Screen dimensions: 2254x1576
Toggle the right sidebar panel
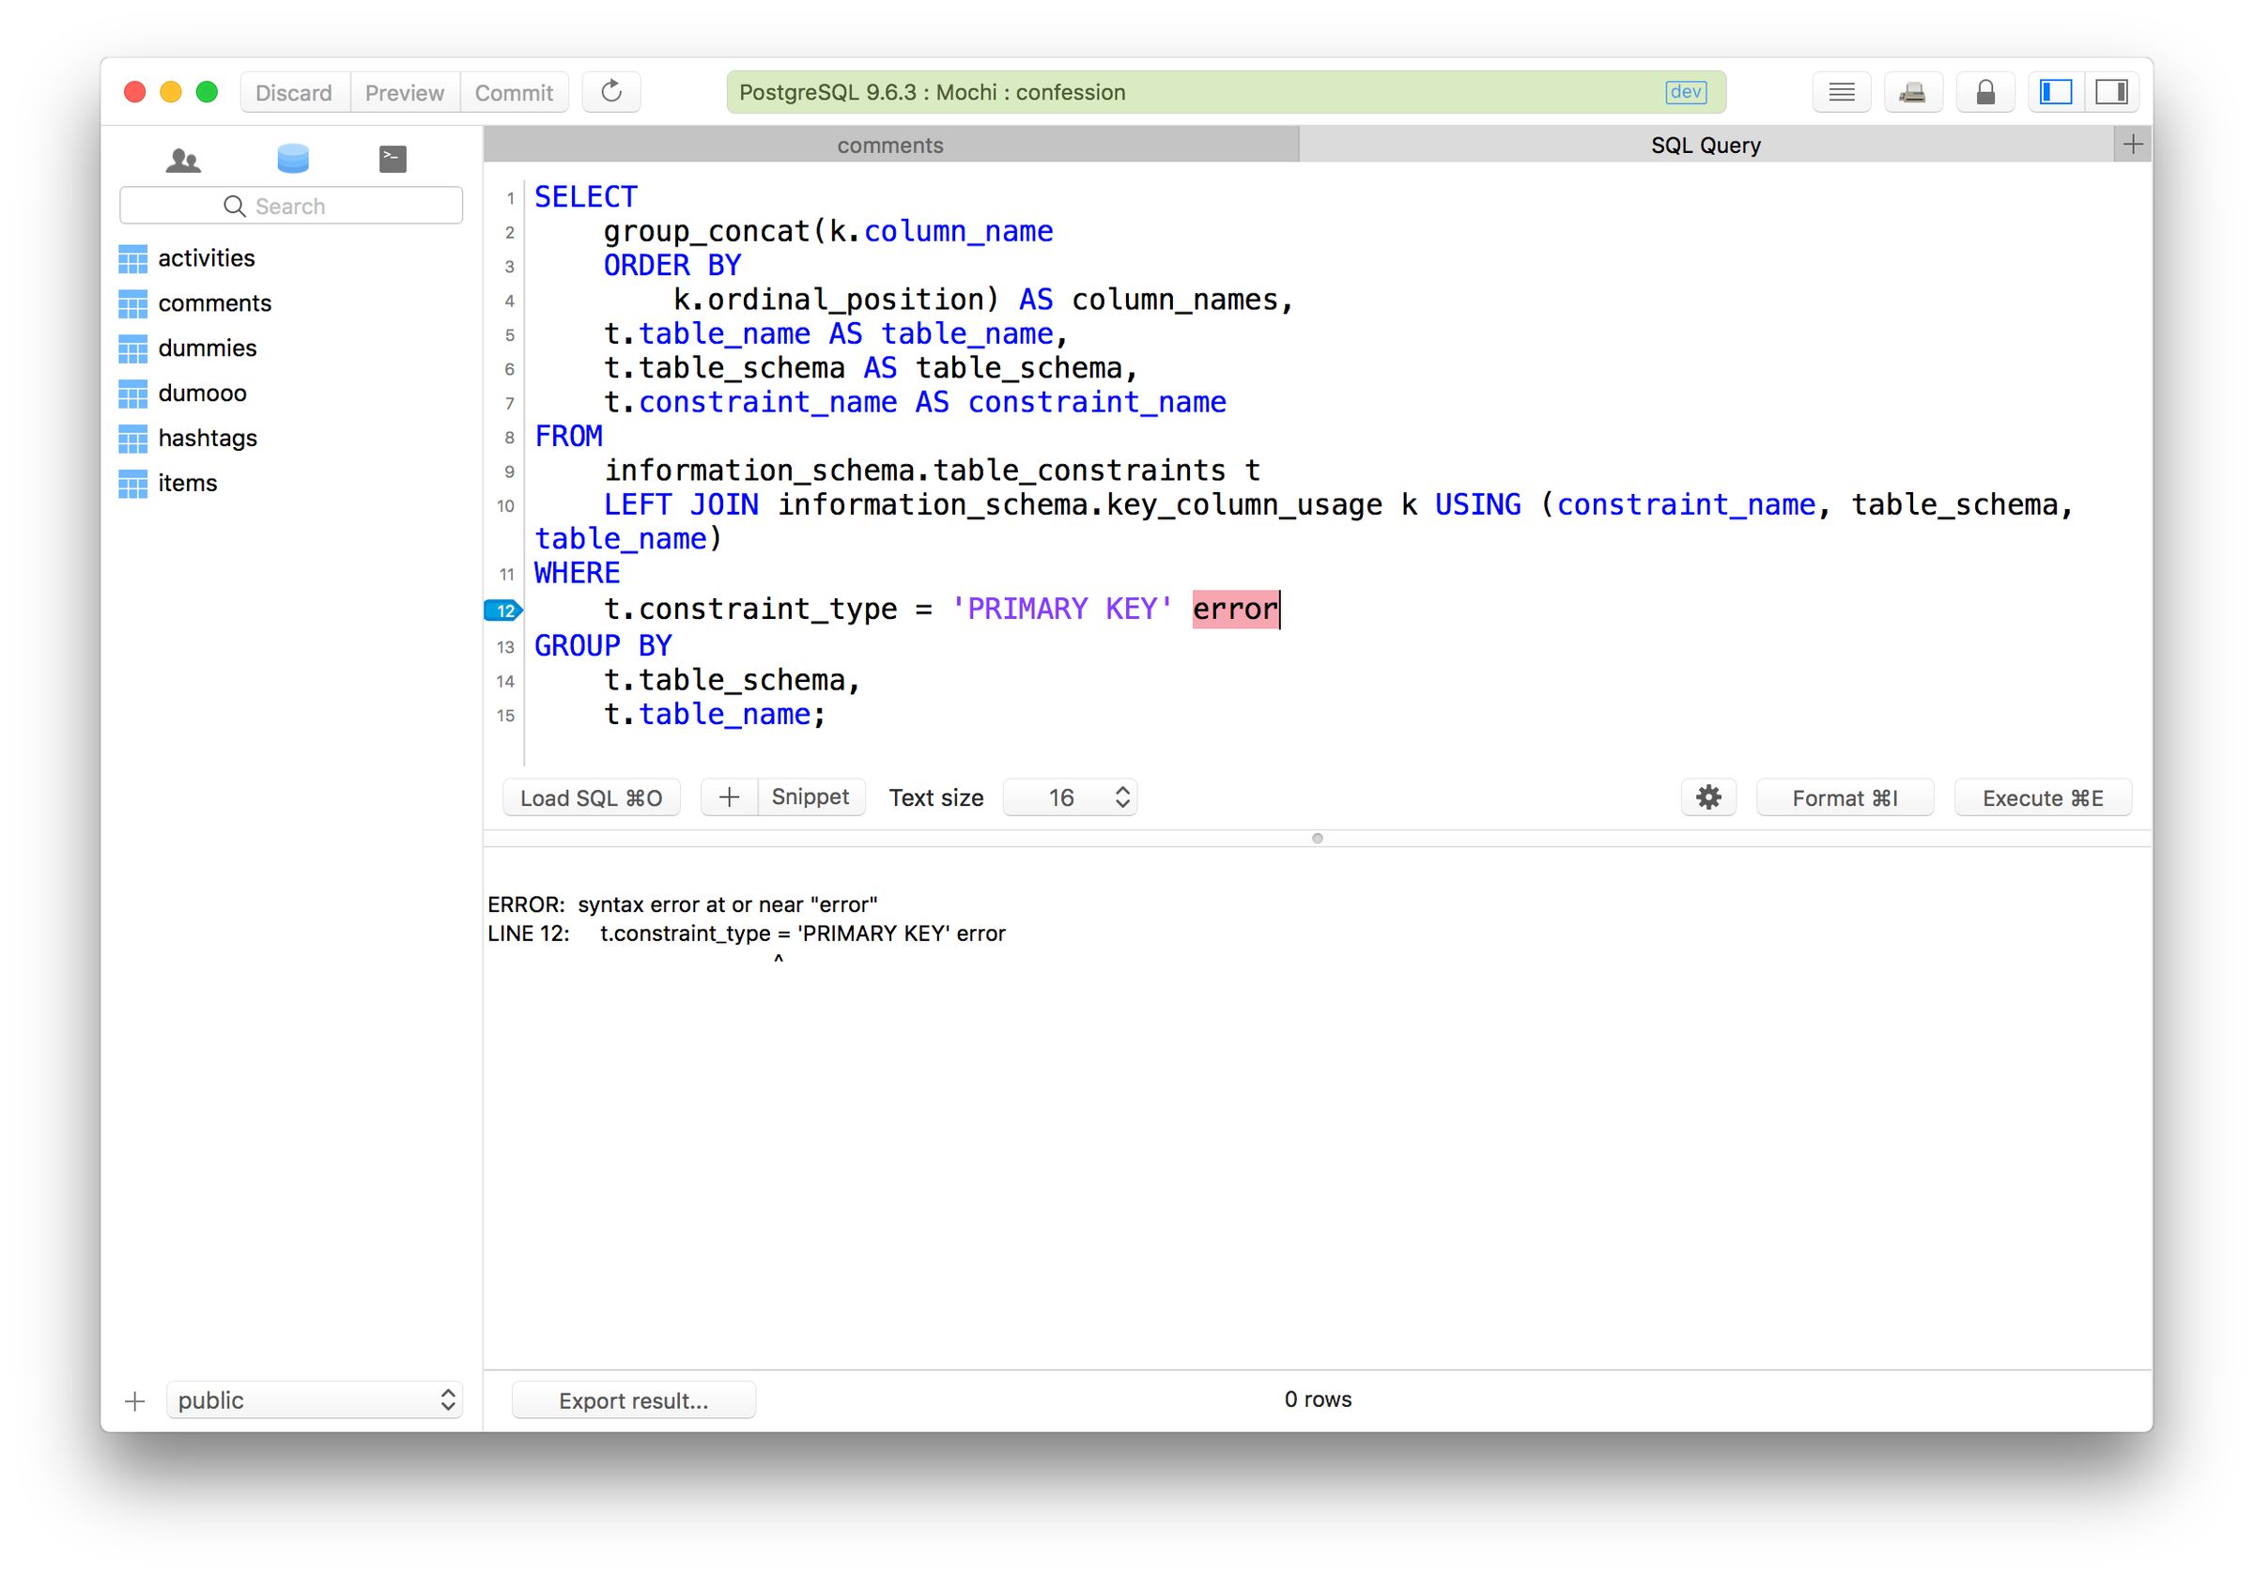click(x=2110, y=92)
